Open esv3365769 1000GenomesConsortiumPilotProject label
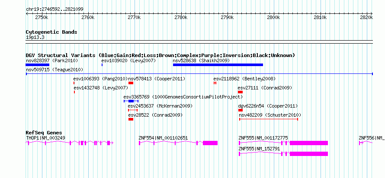385x178 pixels. pyautogui.click(x=183, y=97)
